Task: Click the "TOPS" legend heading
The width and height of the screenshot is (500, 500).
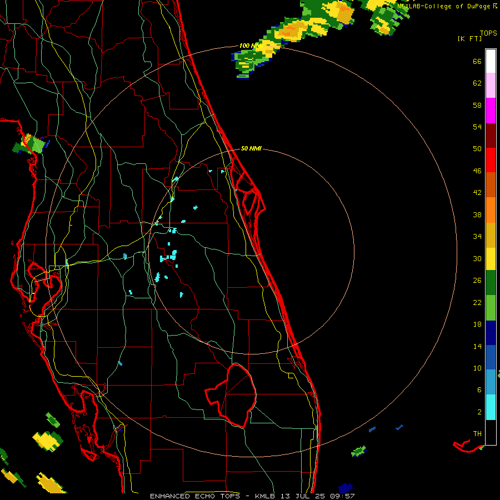Action: (488, 33)
